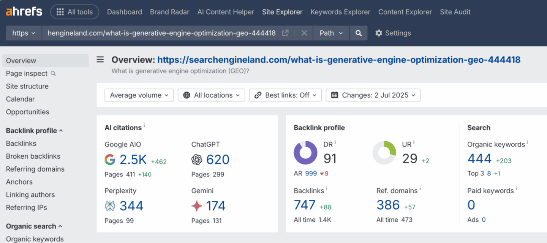Click the UR donut chart
This screenshot has width=547, height=243.
pyautogui.click(x=384, y=153)
